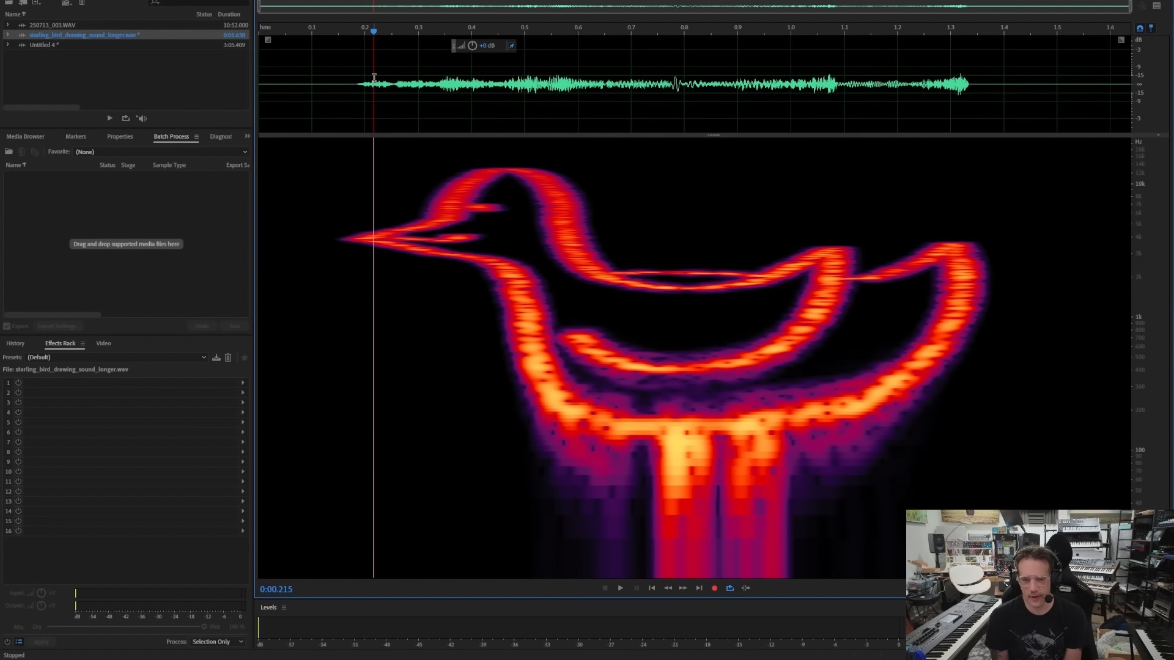The width and height of the screenshot is (1174, 660).
Task: Open the effects Presets (Default) dropdown
Action: (116, 358)
